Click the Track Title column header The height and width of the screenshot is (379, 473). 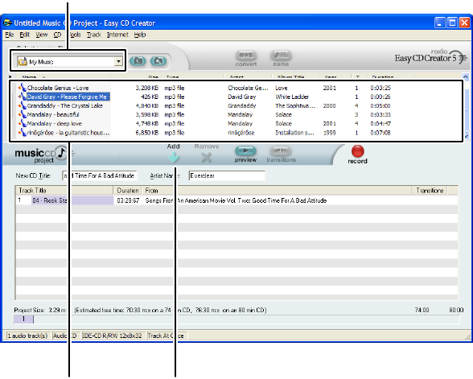(64, 191)
